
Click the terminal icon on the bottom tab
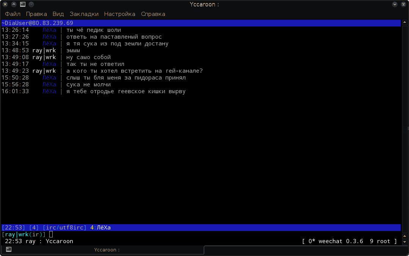tap(8, 250)
